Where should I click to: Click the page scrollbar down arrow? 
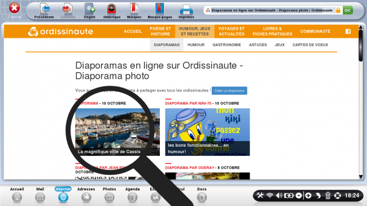[361, 177]
